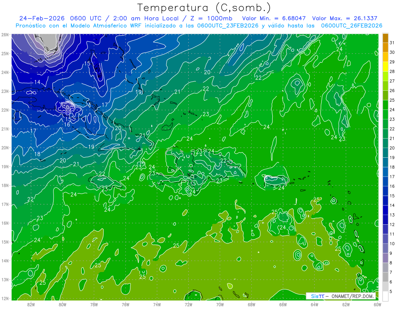
Task: Click the orange-brown swatch above 31 in the legend
Action: pyautogui.click(x=385, y=38)
